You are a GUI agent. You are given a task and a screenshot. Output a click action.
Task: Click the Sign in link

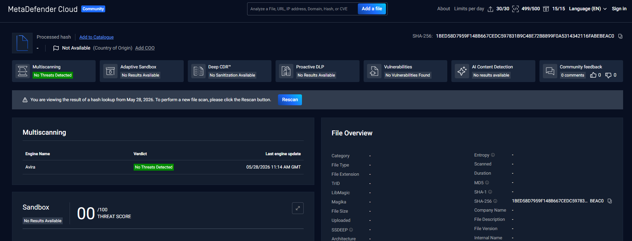[619, 9]
